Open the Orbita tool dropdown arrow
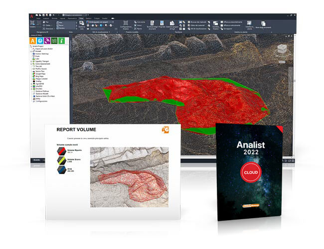 coord(52,25)
